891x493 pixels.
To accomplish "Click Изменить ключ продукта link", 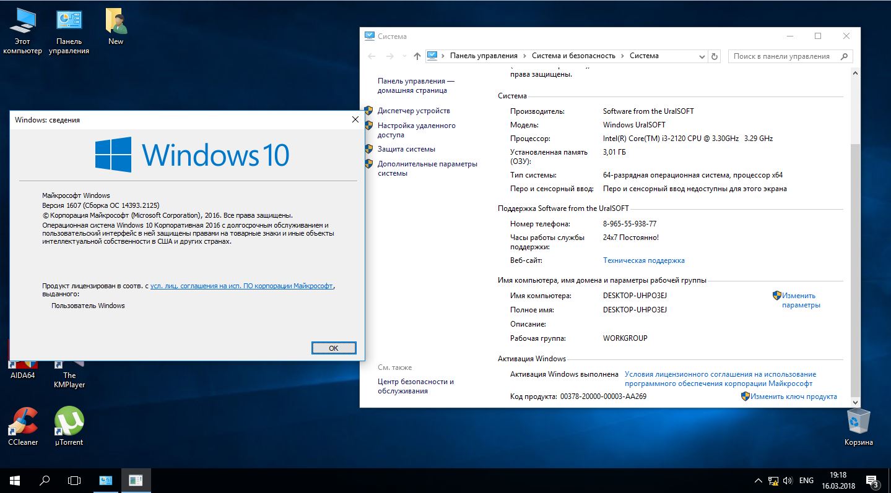I will coord(793,397).
